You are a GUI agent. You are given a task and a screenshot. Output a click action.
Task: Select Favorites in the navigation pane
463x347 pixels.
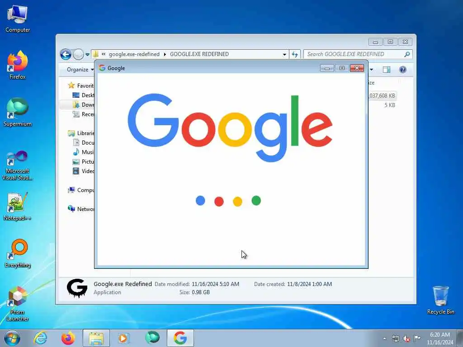(x=80, y=85)
